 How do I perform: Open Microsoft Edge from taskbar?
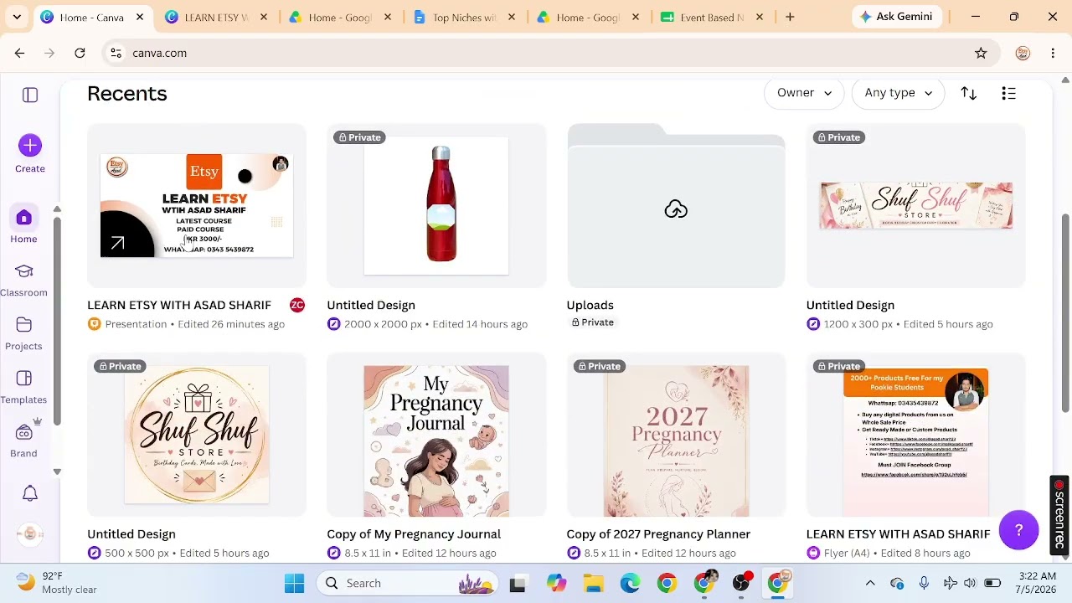pyautogui.click(x=630, y=583)
